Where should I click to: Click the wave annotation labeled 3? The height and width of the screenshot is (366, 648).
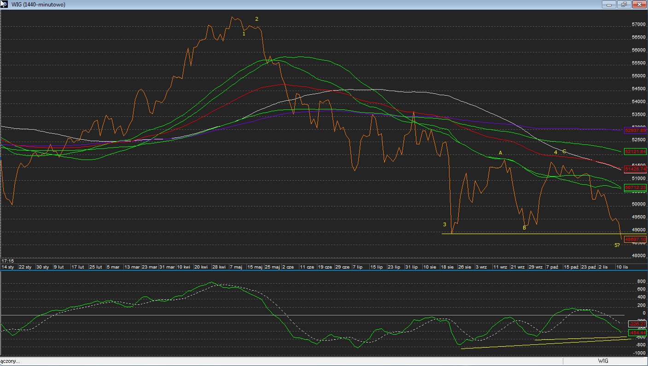click(x=444, y=224)
